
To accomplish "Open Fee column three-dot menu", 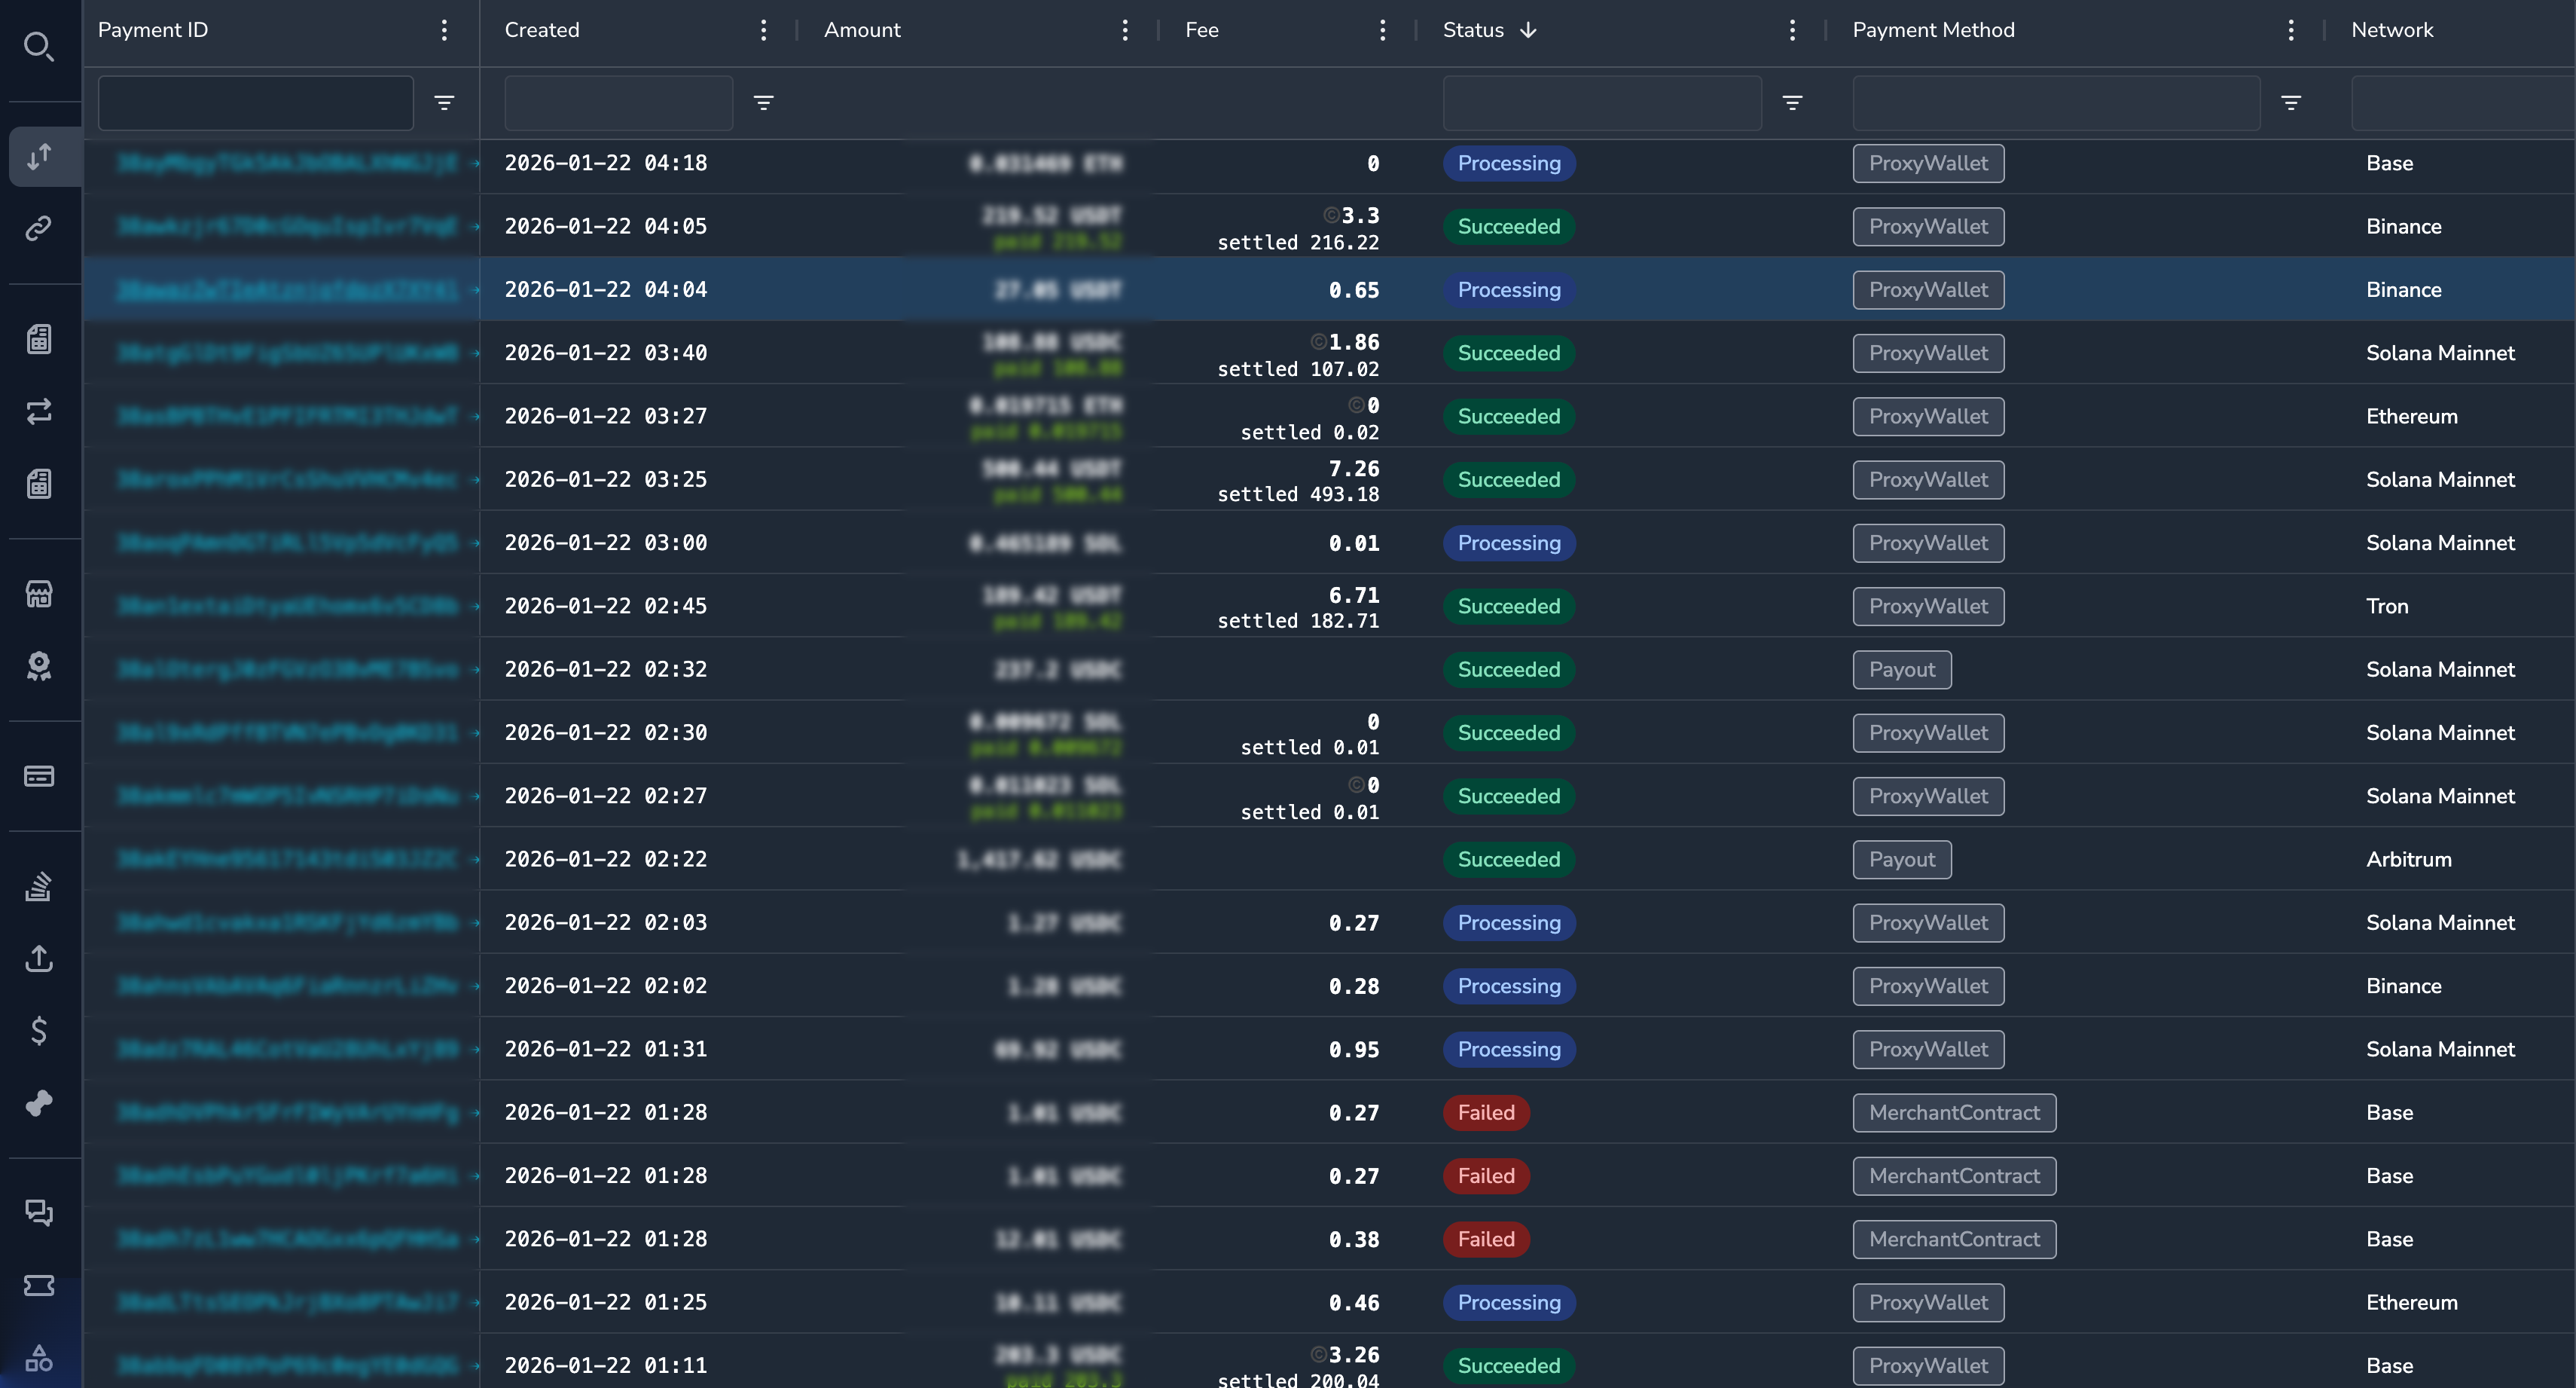I will pos(1382,30).
